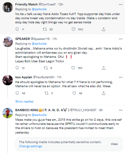Viewport: 125px width, 153px height.
Task: Share Friendly Match's tweet
Action: pyautogui.click(x=104, y=29)
